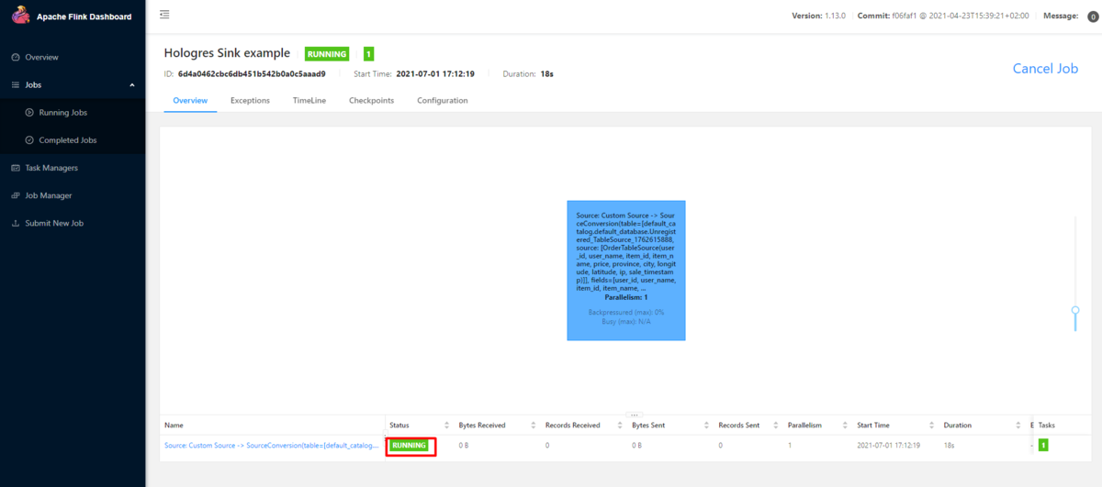This screenshot has height=487, width=1102.
Task: Click the Submit New Job upload icon
Action: (x=16, y=223)
